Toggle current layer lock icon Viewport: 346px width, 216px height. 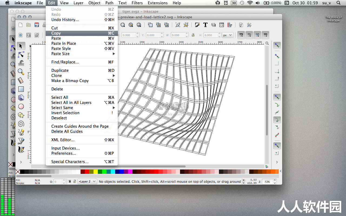coord(75,182)
